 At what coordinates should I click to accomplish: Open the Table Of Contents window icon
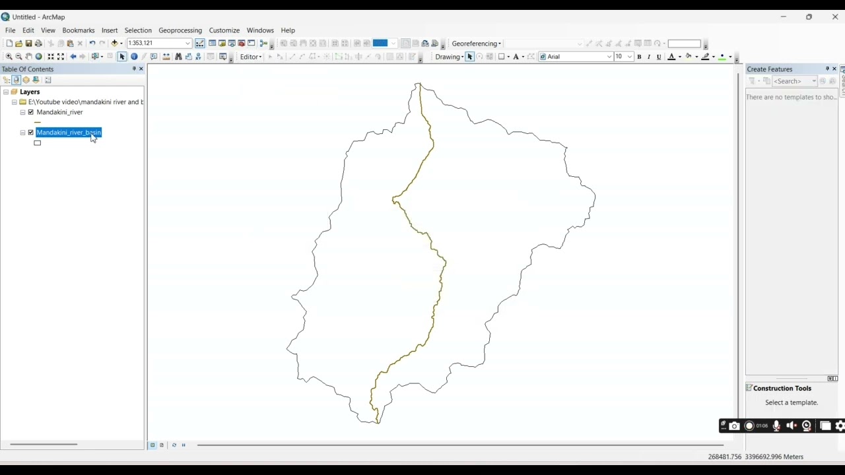point(212,44)
